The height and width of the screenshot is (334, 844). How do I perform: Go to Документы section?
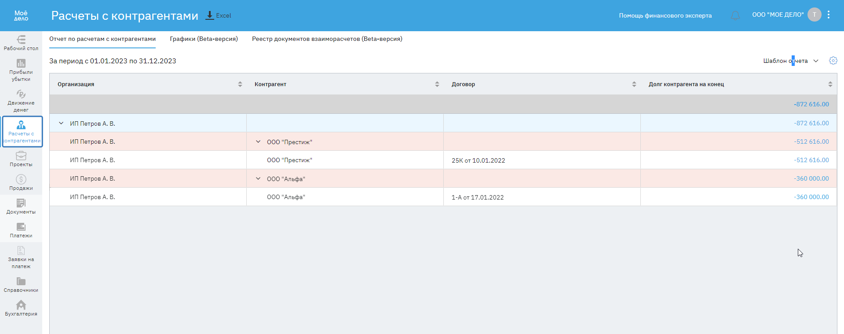(x=21, y=207)
